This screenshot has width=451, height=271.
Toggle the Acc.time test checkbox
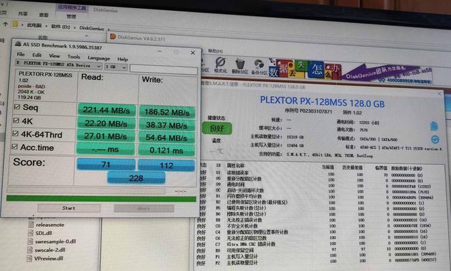pyautogui.click(x=14, y=146)
